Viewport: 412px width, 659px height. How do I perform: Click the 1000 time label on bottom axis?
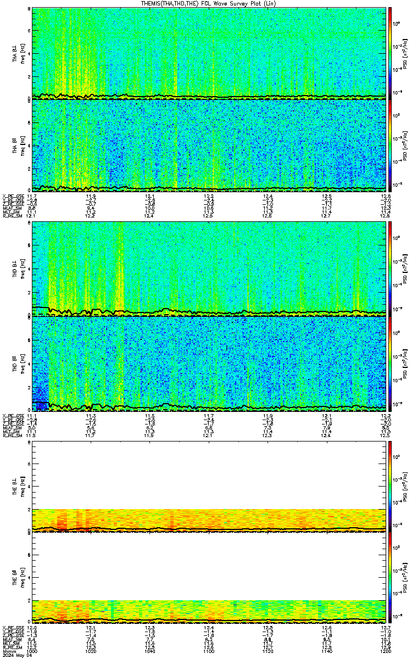click(x=33, y=651)
